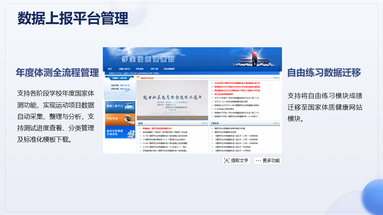Open 登记卡(大学样表) link
This screenshot has height=215, width=383.
(233, 151)
